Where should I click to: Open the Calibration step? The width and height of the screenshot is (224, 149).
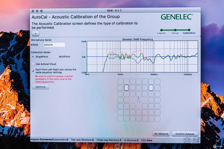[x=189, y=32]
